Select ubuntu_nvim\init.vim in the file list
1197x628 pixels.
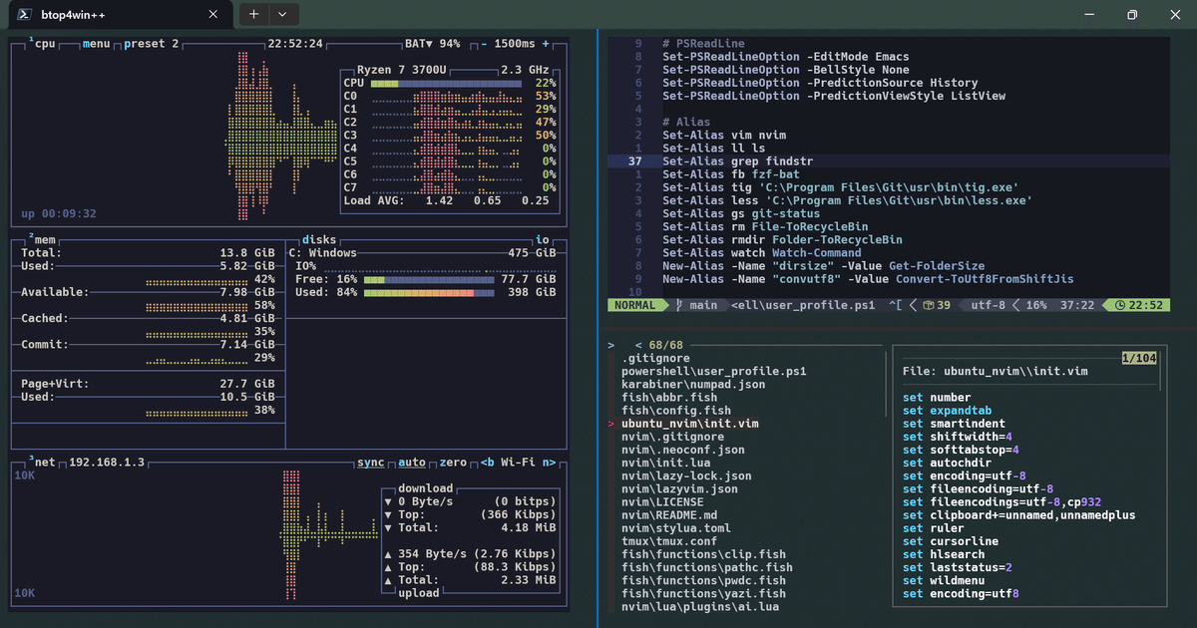coord(689,423)
